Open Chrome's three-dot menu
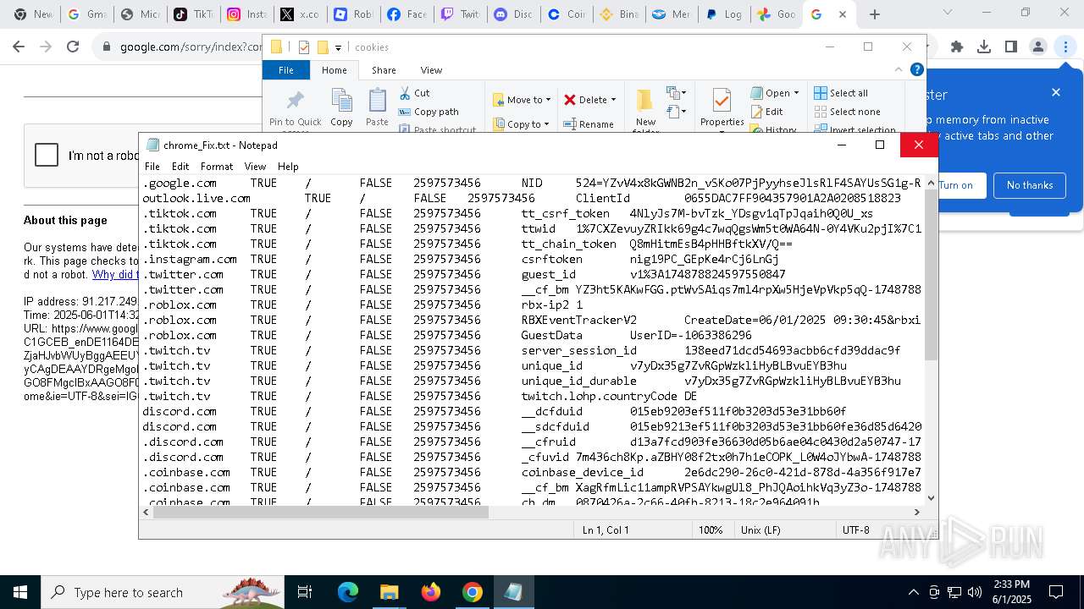1084x609 pixels. [x=1065, y=47]
